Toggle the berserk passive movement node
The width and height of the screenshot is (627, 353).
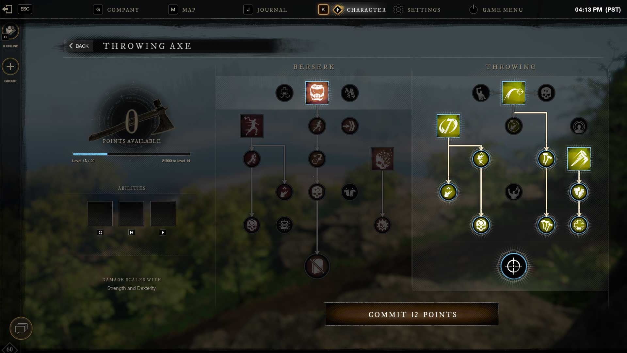point(317,126)
